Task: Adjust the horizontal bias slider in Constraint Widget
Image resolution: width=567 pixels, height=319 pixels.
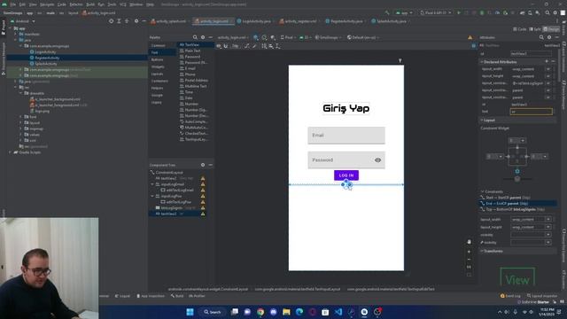Action: (517, 179)
